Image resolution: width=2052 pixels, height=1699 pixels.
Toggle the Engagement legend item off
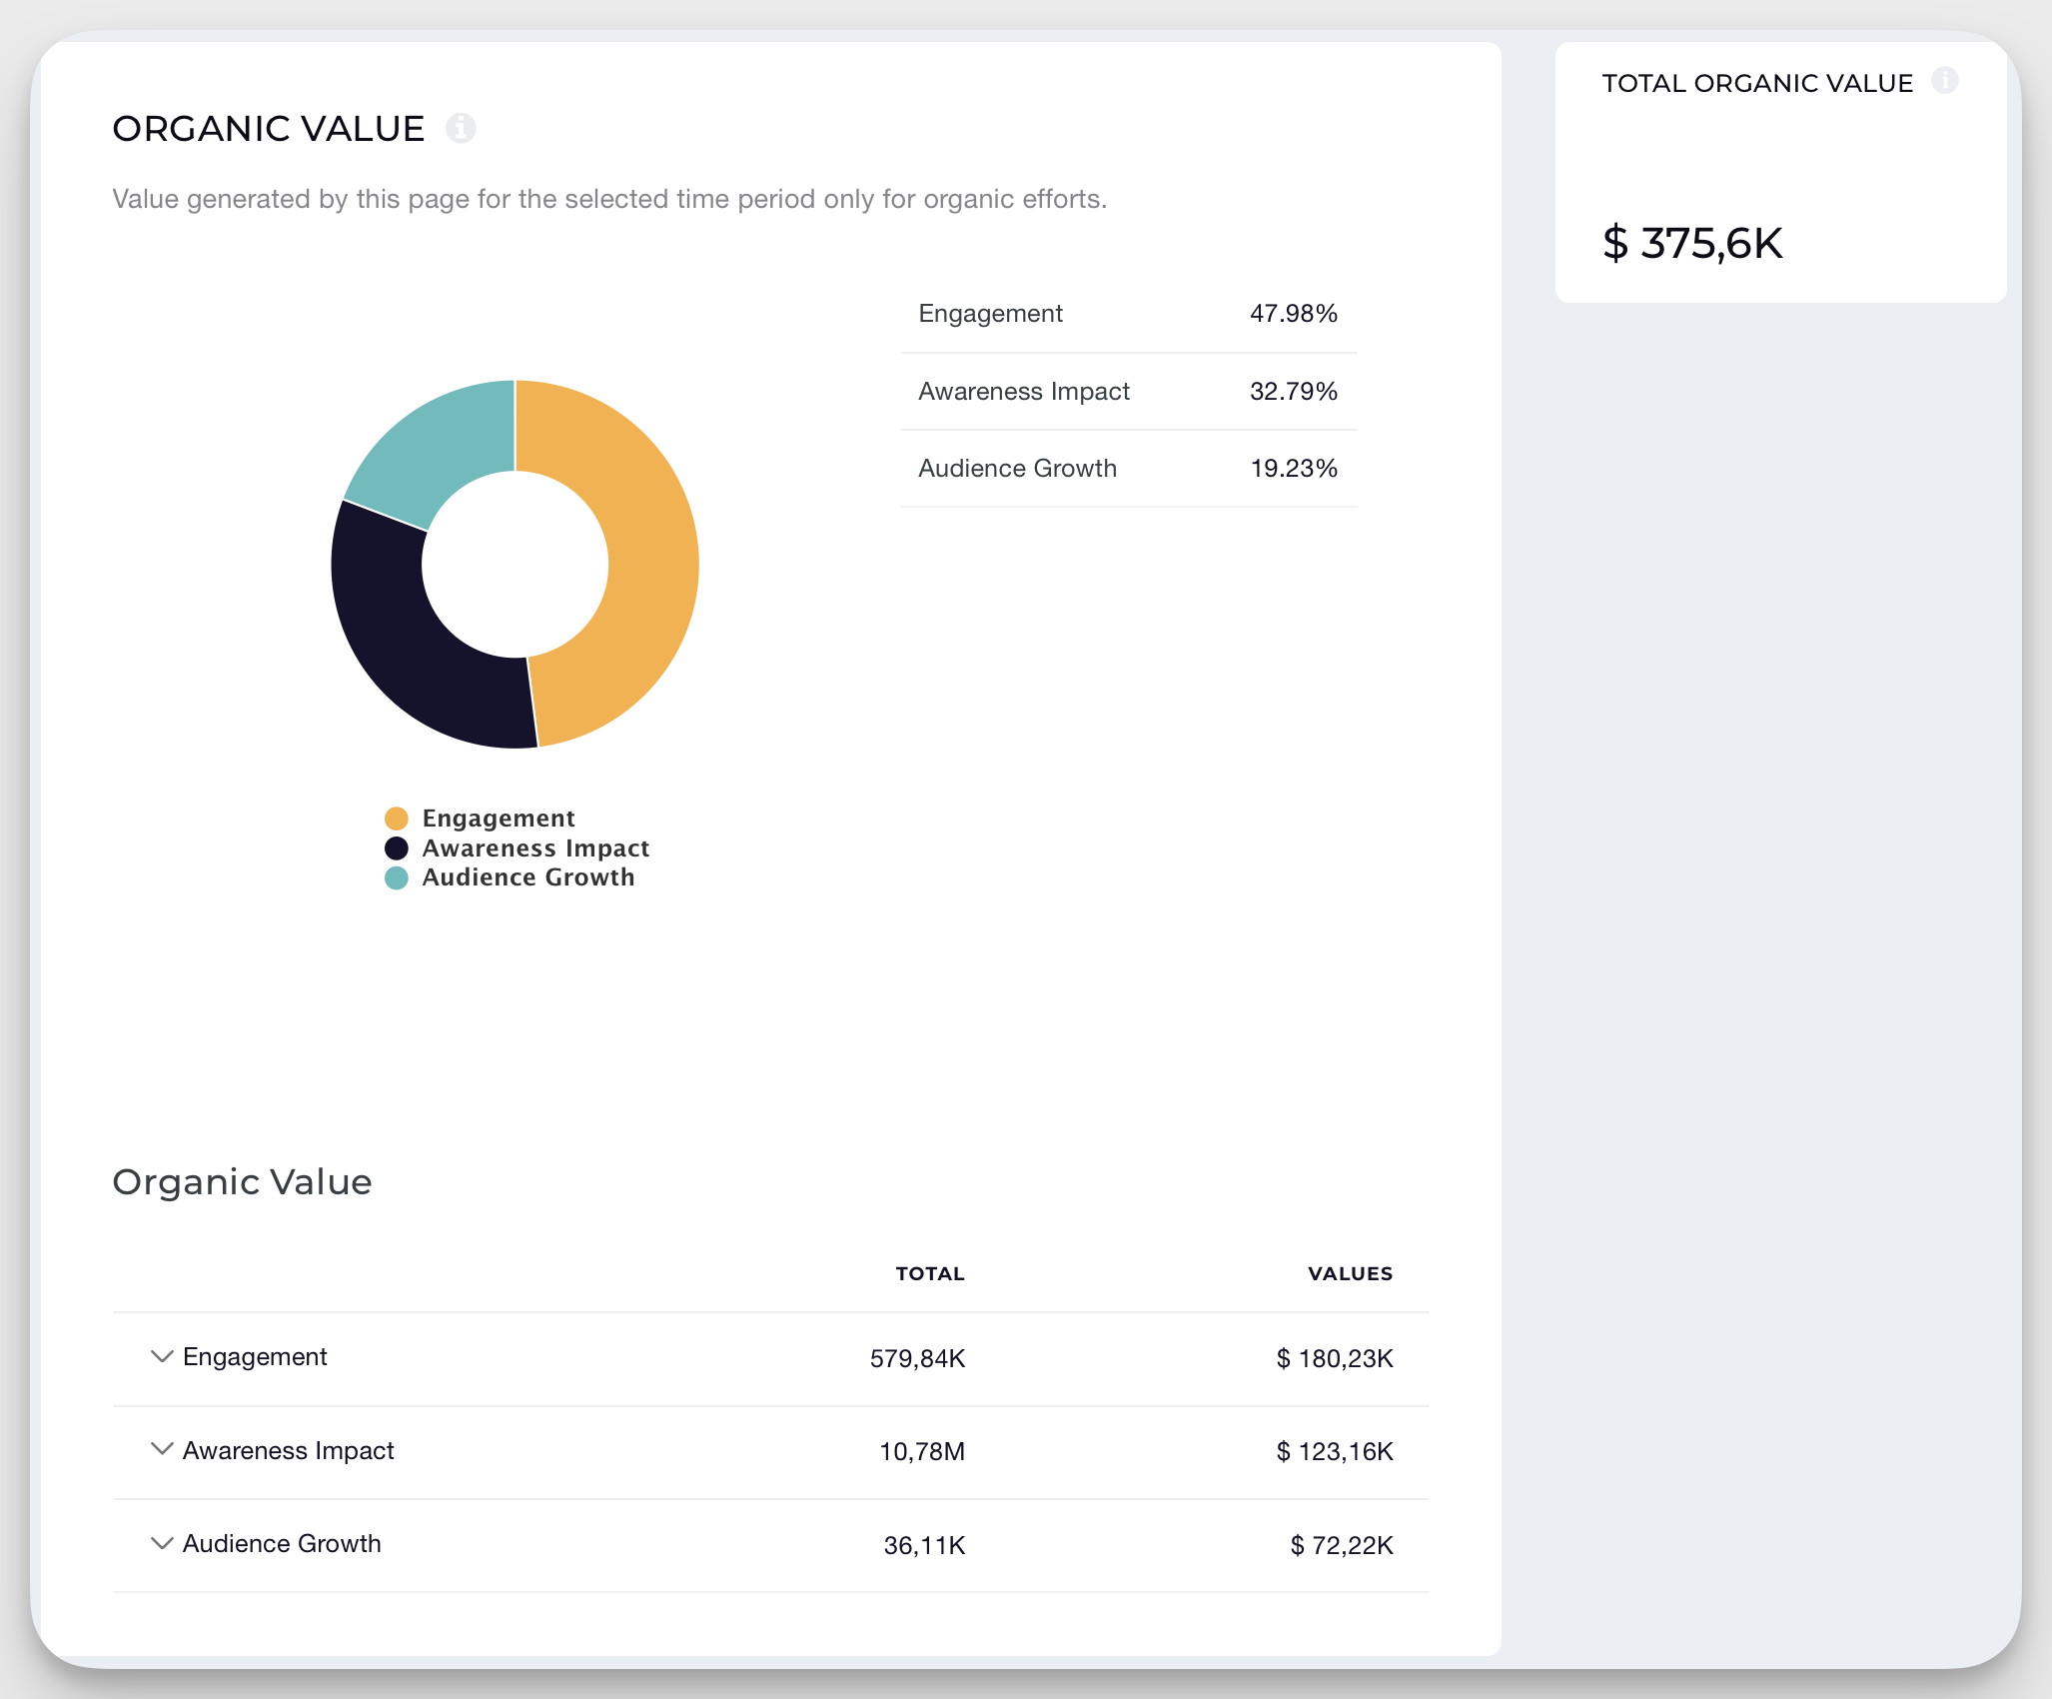[x=499, y=818]
